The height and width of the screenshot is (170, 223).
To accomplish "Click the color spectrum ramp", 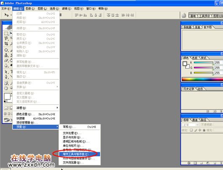I will [x=202, y=79].
